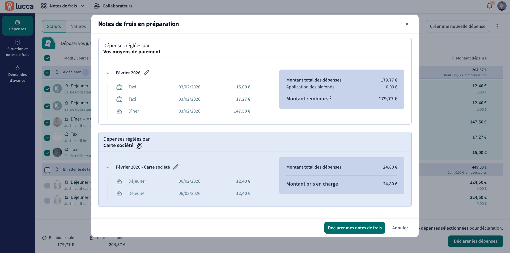
Task: Collapse the À déclarer group
Action: (x=57, y=72)
